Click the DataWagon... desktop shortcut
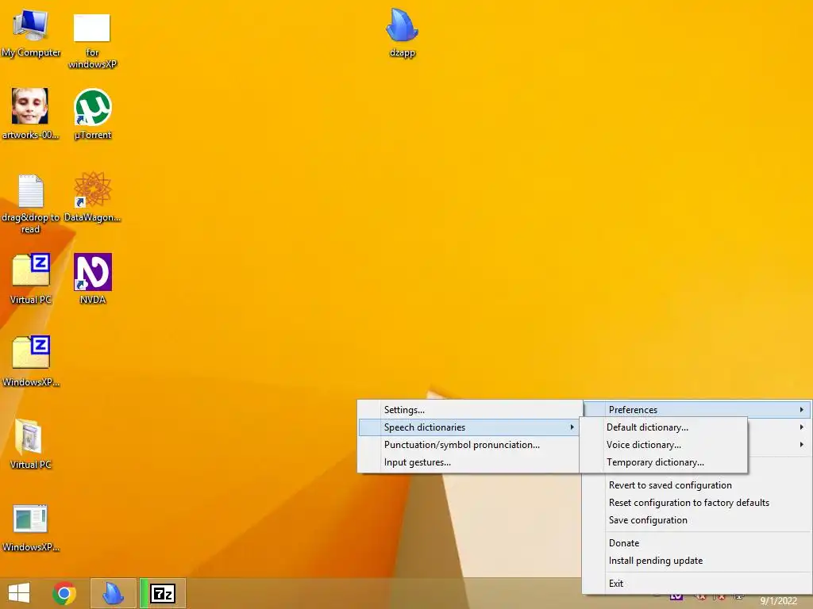 click(93, 197)
